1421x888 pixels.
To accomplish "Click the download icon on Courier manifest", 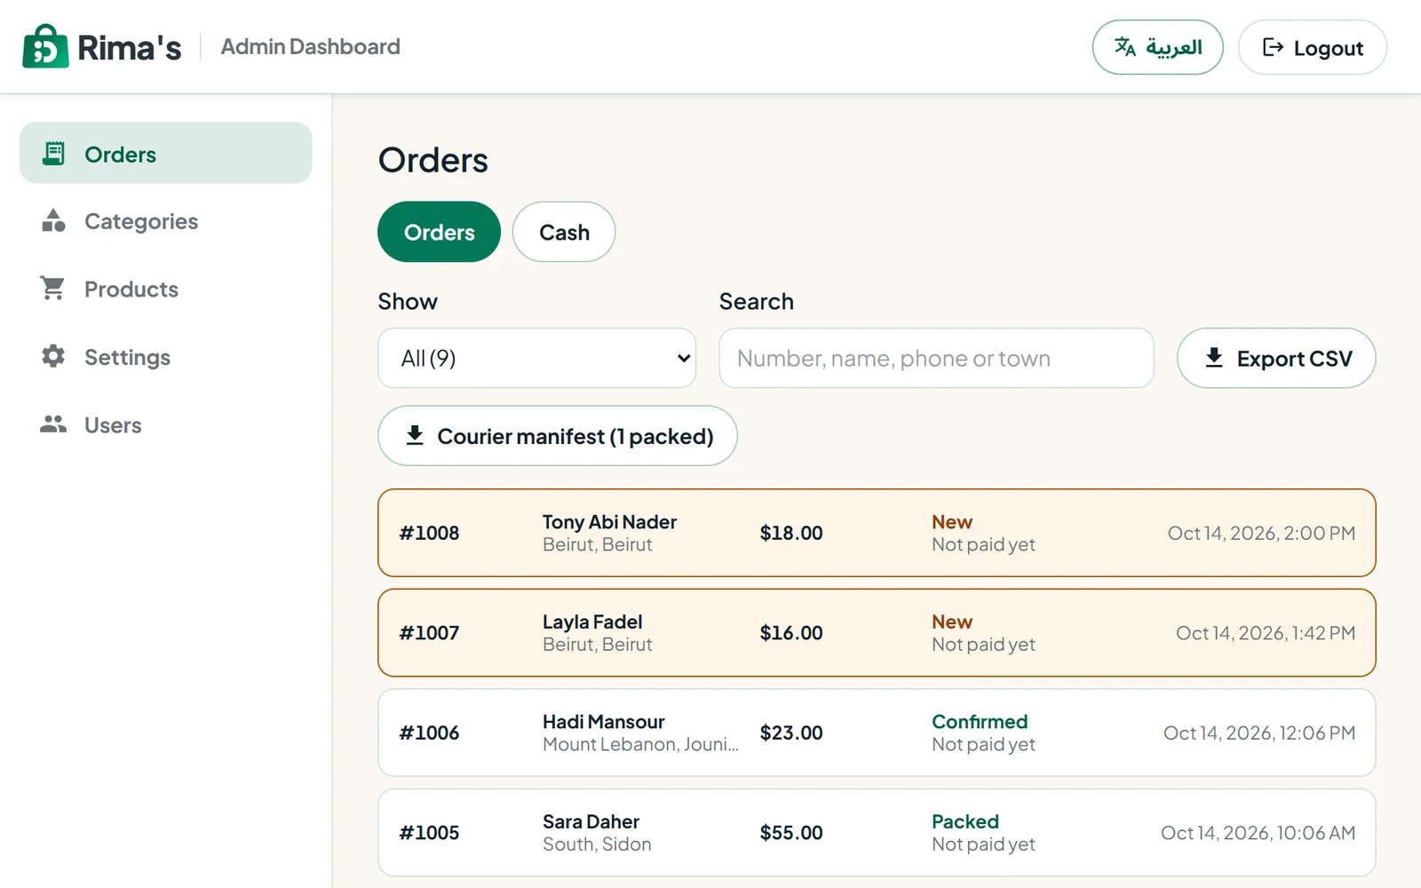I will point(415,435).
